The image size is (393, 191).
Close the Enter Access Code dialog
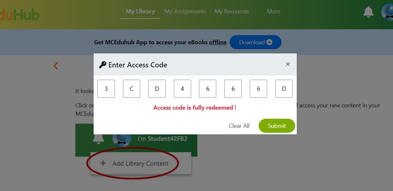point(288,64)
